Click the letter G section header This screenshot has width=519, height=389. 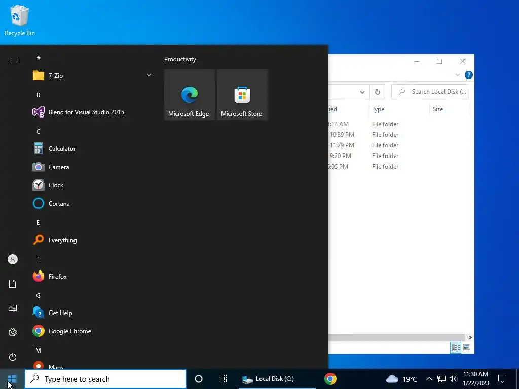tap(39, 296)
